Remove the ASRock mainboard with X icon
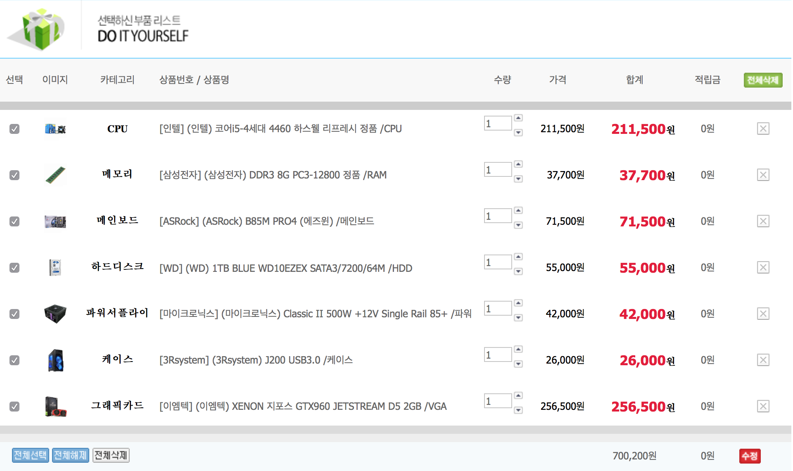 coord(763,221)
